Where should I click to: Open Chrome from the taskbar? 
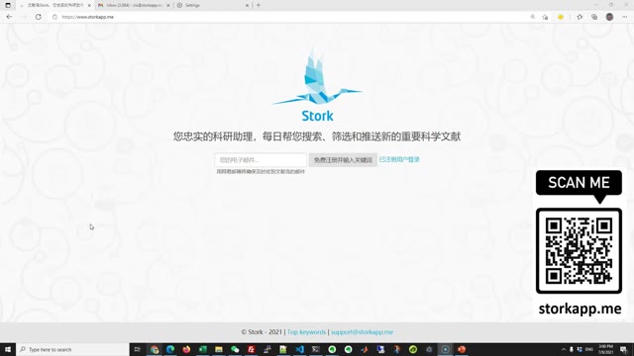coord(155,349)
